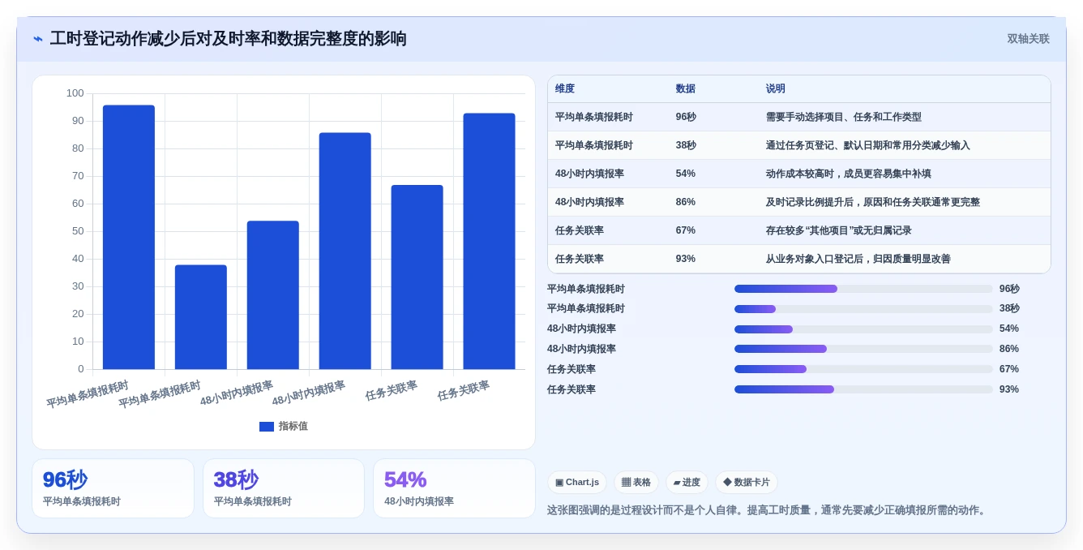Click 93% in the table's 数据 column
This screenshot has width=1083, height=550.
coord(686,259)
